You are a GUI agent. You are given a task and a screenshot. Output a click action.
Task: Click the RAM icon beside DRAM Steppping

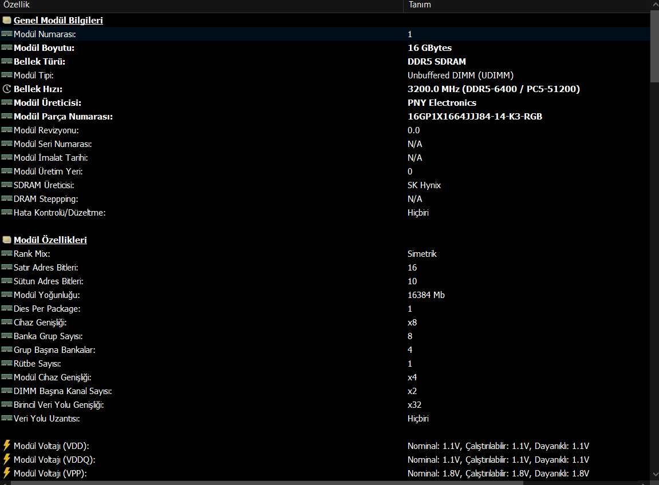[7, 198]
